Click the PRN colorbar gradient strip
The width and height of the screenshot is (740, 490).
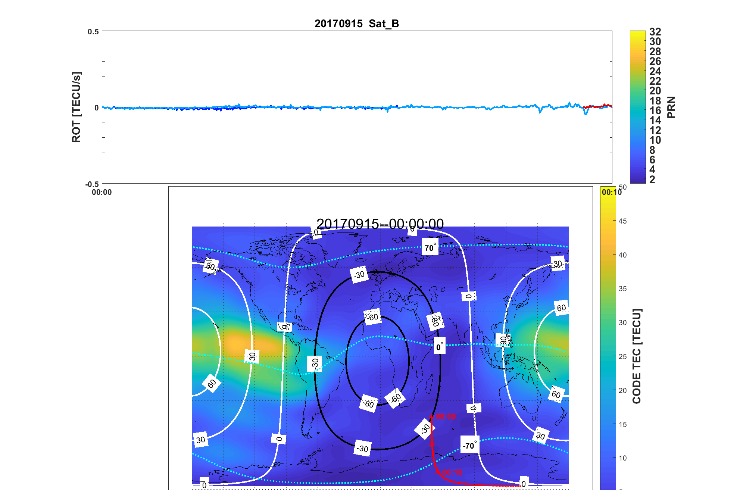[637, 107]
